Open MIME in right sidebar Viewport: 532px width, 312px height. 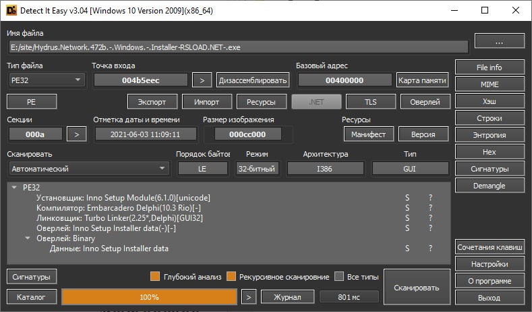pyautogui.click(x=490, y=84)
